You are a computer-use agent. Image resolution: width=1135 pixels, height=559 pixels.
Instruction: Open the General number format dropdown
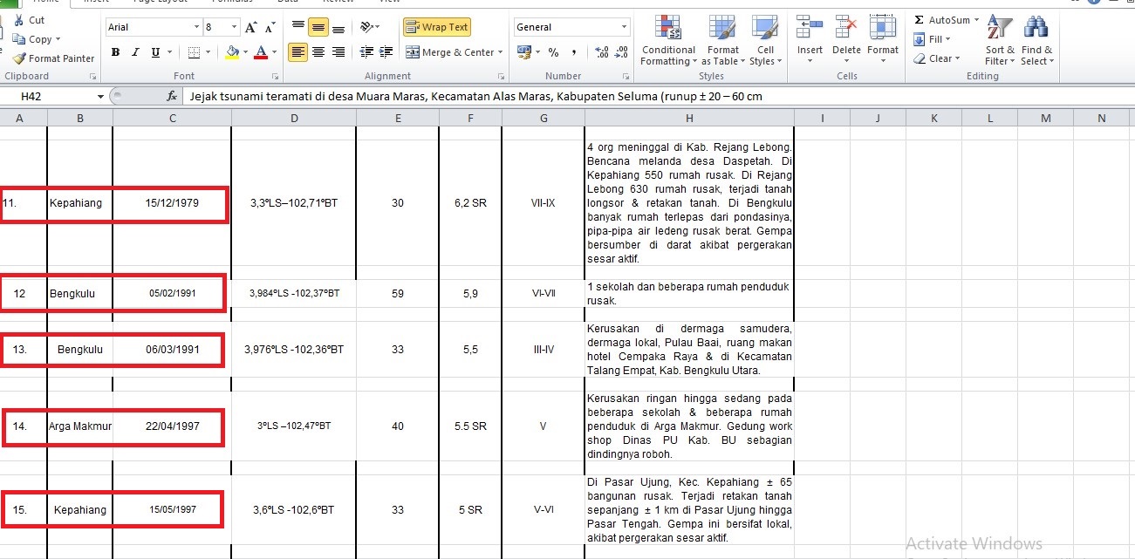click(x=624, y=28)
